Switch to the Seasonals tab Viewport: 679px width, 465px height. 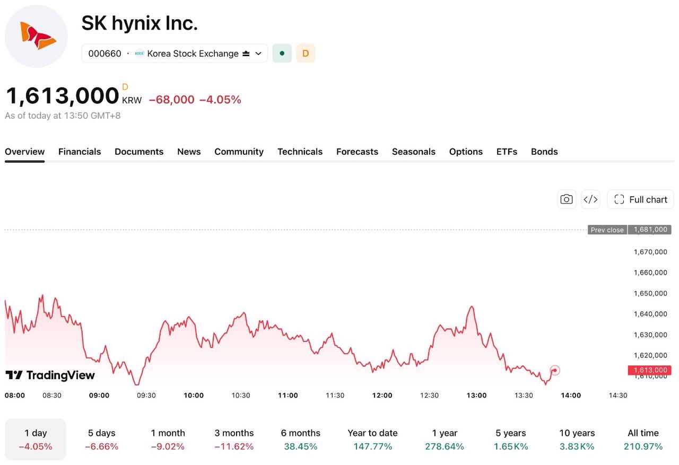pos(414,152)
